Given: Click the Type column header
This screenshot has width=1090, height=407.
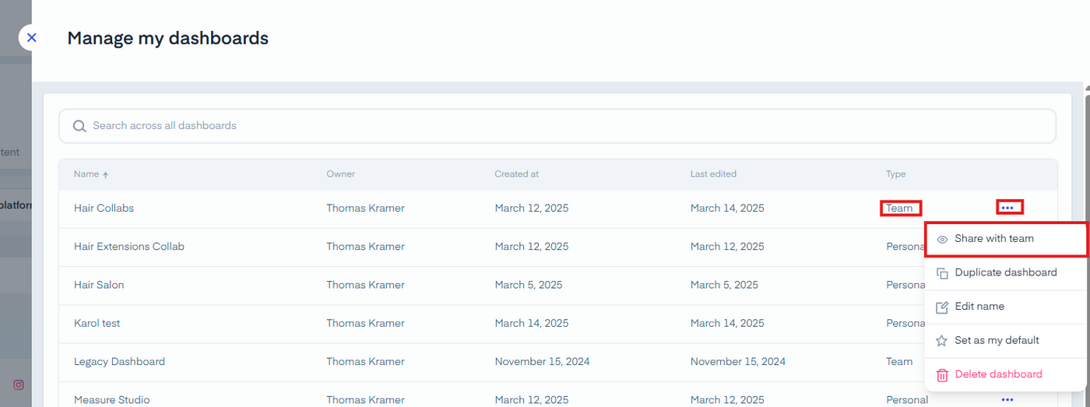Looking at the screenshot, I should pyautogui.click(x=896, y=174).
